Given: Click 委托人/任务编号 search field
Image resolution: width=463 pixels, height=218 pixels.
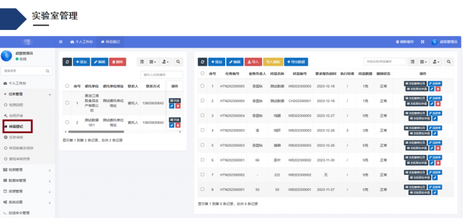Looking at the screenshot, I should point(161,75).
